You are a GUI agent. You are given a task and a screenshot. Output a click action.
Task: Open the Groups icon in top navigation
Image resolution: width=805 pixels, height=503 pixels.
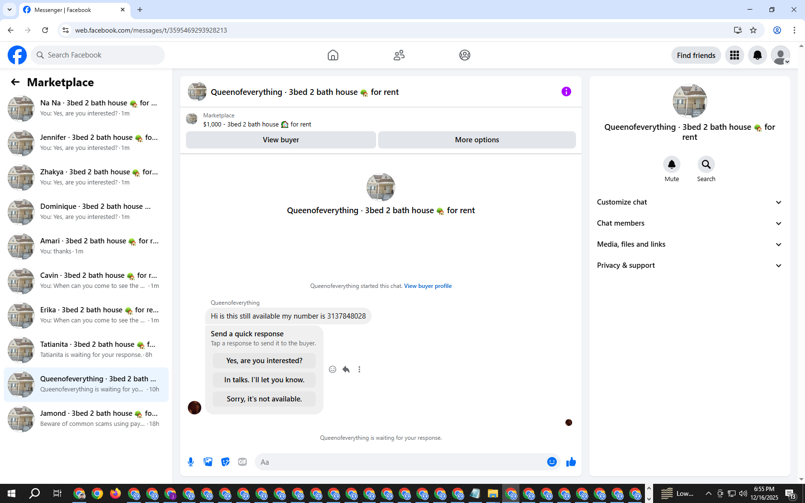tap(465, 55)
